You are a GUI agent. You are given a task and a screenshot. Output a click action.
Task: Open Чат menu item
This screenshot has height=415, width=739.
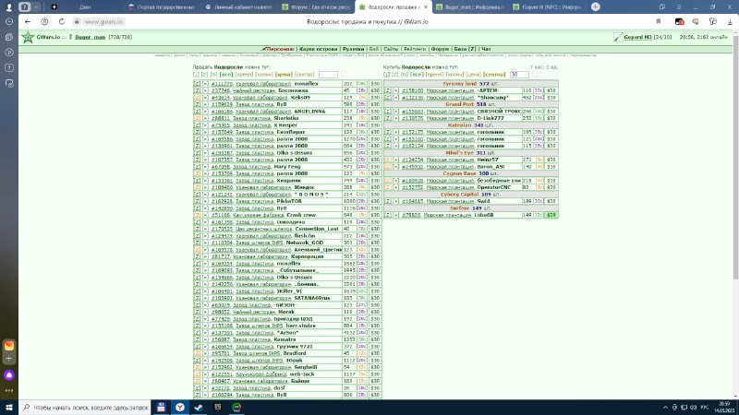(x=486, y=49)
